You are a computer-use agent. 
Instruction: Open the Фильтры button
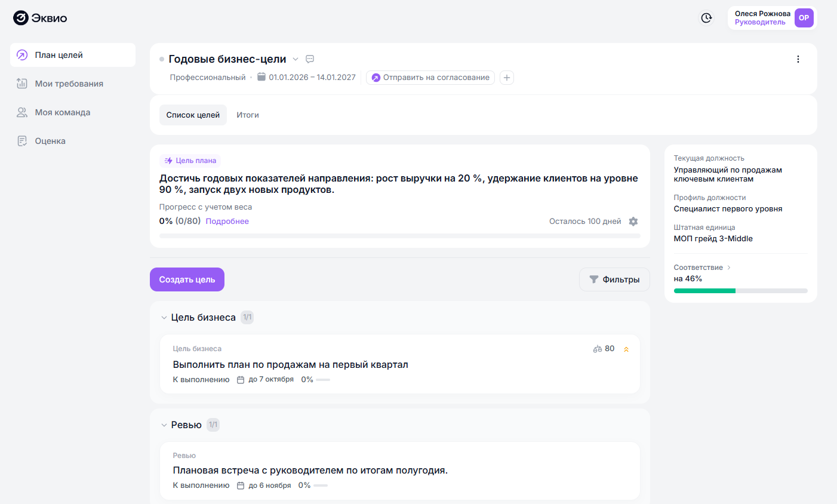click(614, 279)
